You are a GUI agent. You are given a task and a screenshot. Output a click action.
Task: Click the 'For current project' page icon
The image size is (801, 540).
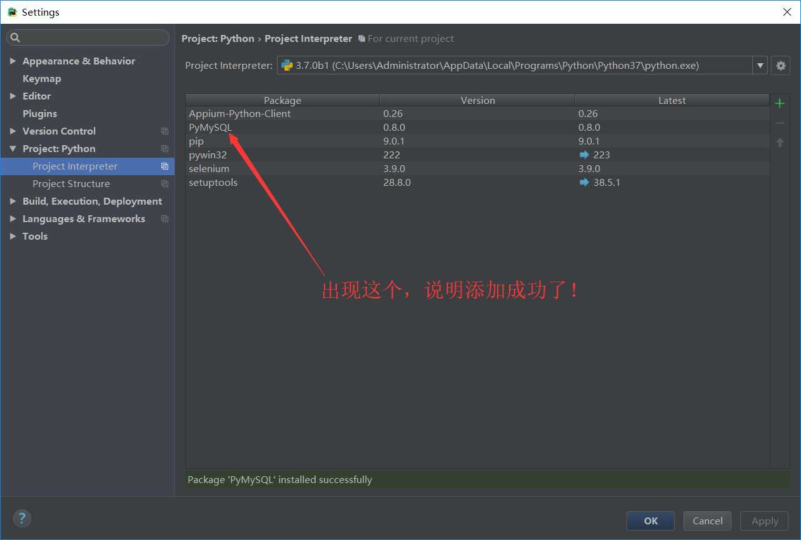361,39
